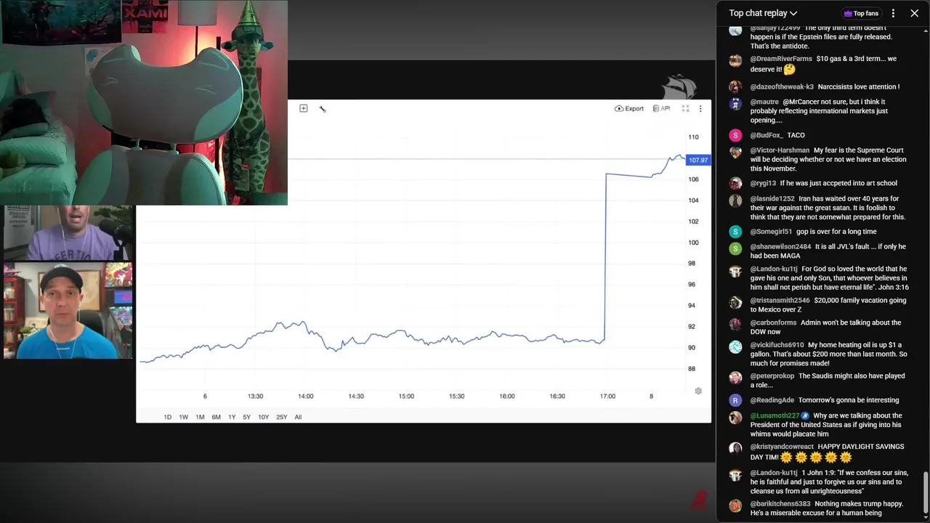Click @DreamRiverFarms username in chat
The height and width of the screenshot is (523, 930).
(781, 59)
